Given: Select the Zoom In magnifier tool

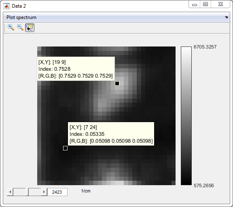Looking at the screenshot, I should (x=11, y=27).
